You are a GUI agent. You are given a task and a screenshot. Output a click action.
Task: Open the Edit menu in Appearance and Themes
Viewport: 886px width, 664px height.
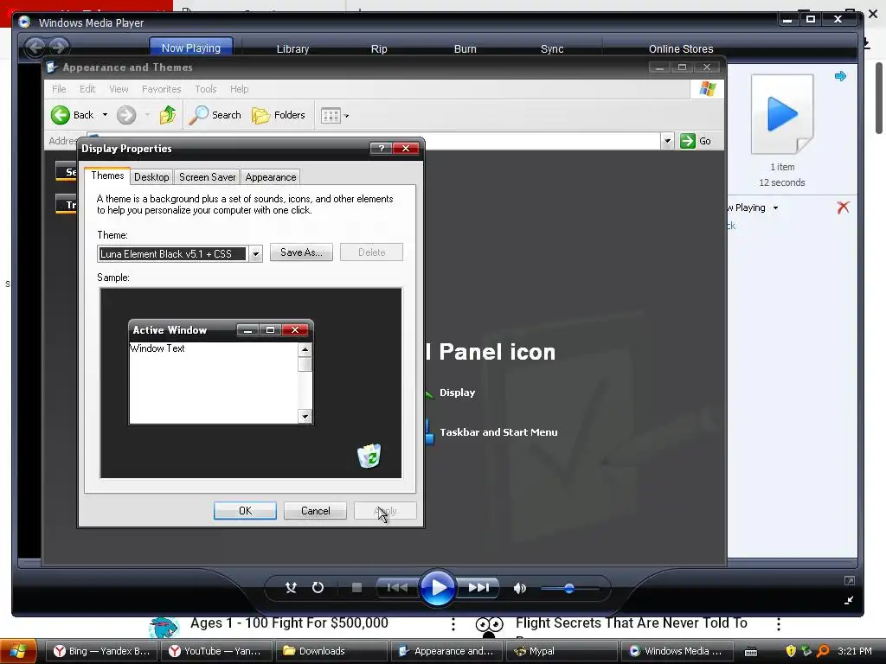point(87,89)
